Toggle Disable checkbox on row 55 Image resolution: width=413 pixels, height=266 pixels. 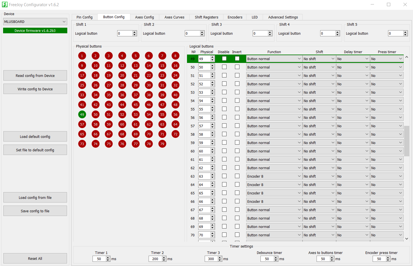tap(224, 109)
